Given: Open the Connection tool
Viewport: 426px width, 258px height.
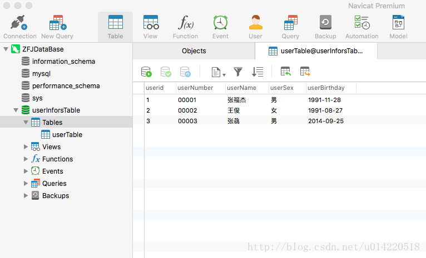Looking at the screenshot, I should tap(19, 27).
